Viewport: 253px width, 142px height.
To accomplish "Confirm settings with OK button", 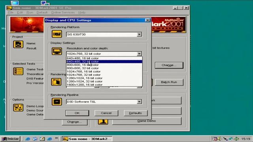I will (x=77, y=113).
